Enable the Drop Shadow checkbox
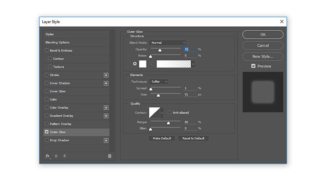 point(47,140)
